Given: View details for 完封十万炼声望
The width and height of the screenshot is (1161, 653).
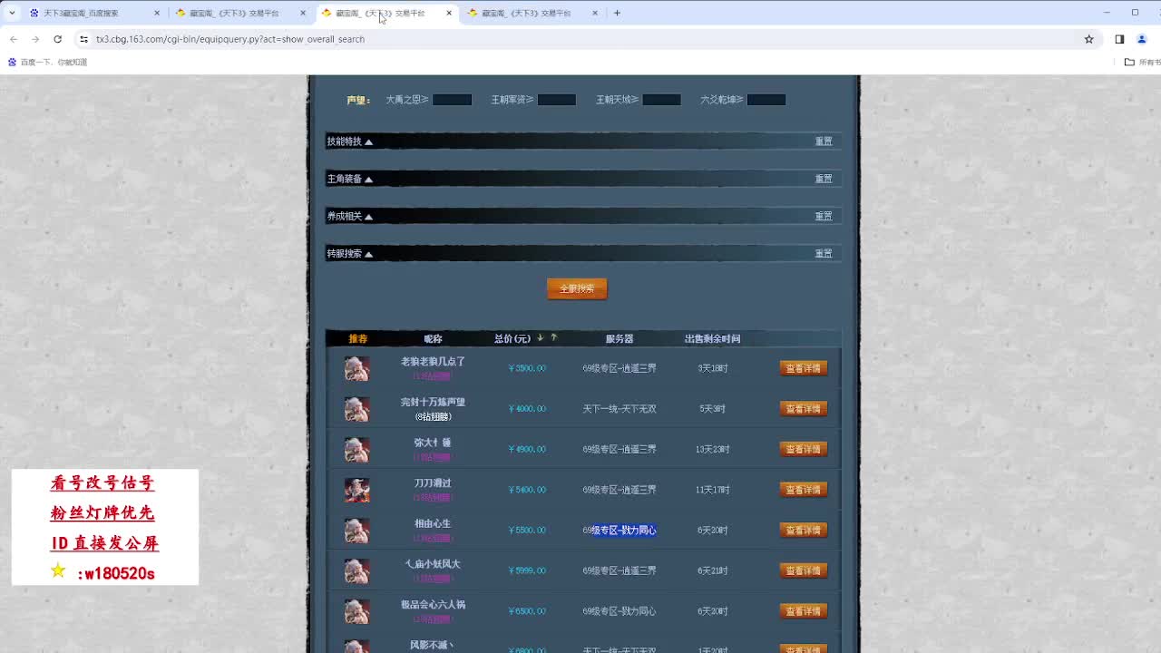Looking at the screenshot, I should click(804, 409).
